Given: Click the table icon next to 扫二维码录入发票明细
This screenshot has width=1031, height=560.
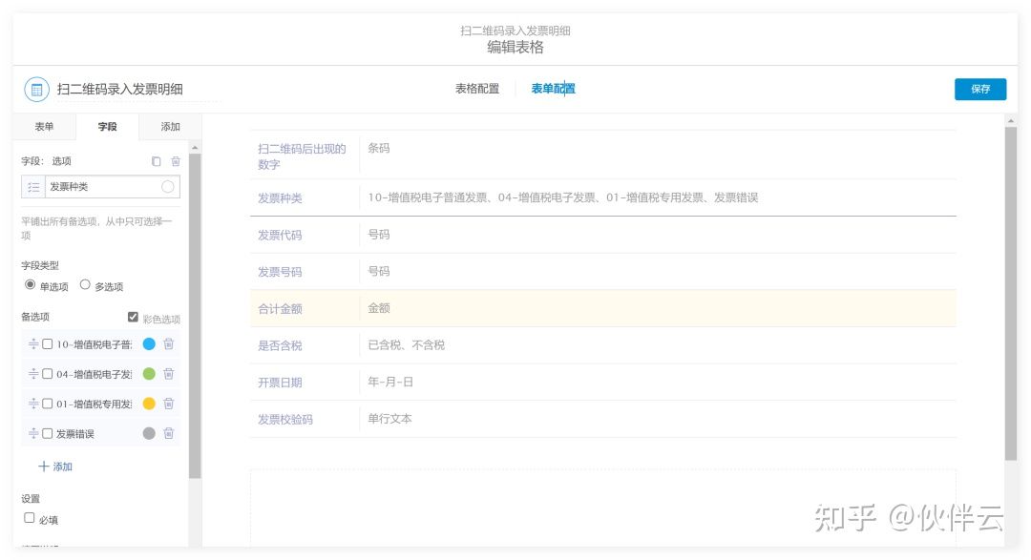Looking at the screenshot, I should (36, 90).
